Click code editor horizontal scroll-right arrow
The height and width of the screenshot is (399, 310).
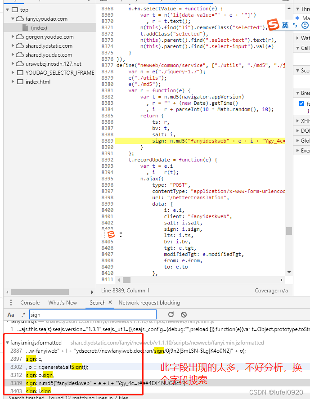tap(282, 280)
